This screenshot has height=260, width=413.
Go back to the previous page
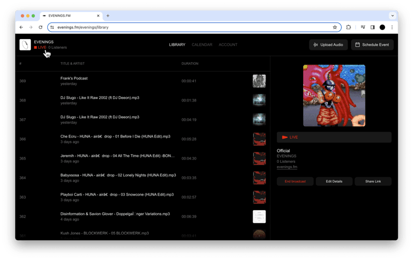click(22, 27)
